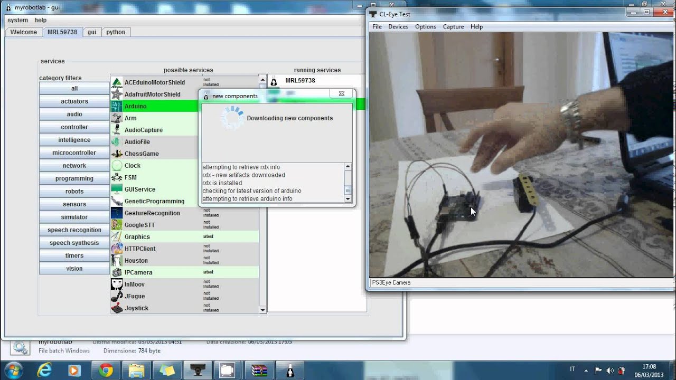
Task: Open the Options menu in CL-Eye Test
Action: click(x=426, y=27)
